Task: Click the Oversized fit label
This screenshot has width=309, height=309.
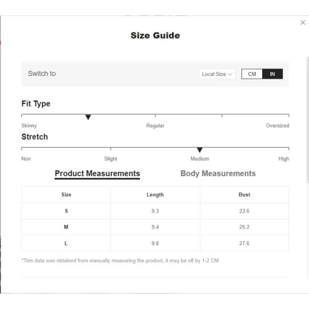Action: coord(278,126)
